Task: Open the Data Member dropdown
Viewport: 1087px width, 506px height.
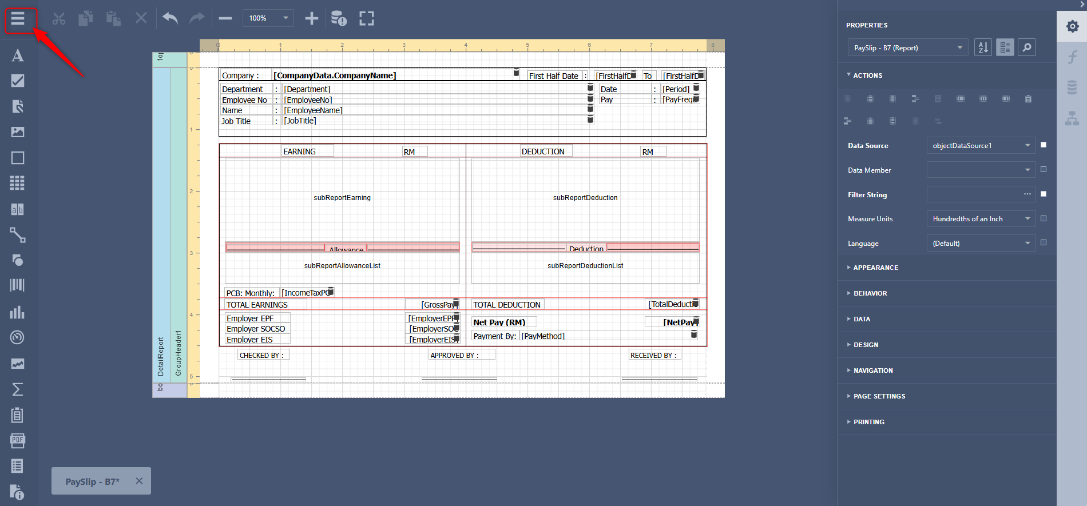Action: pyautogui.click(x=981, y=170)
